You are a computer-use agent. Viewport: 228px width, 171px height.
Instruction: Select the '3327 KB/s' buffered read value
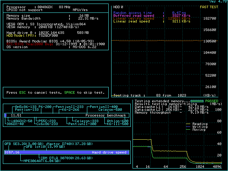point(181,16)
